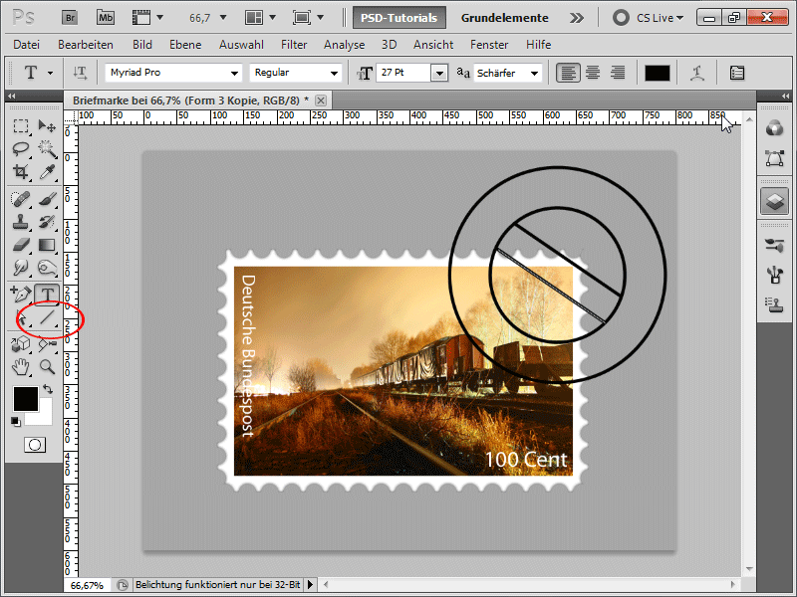This screenshot has height=597, width=797.
Task: Select the Rectangular Marquee tool
Action: [21, 125]
